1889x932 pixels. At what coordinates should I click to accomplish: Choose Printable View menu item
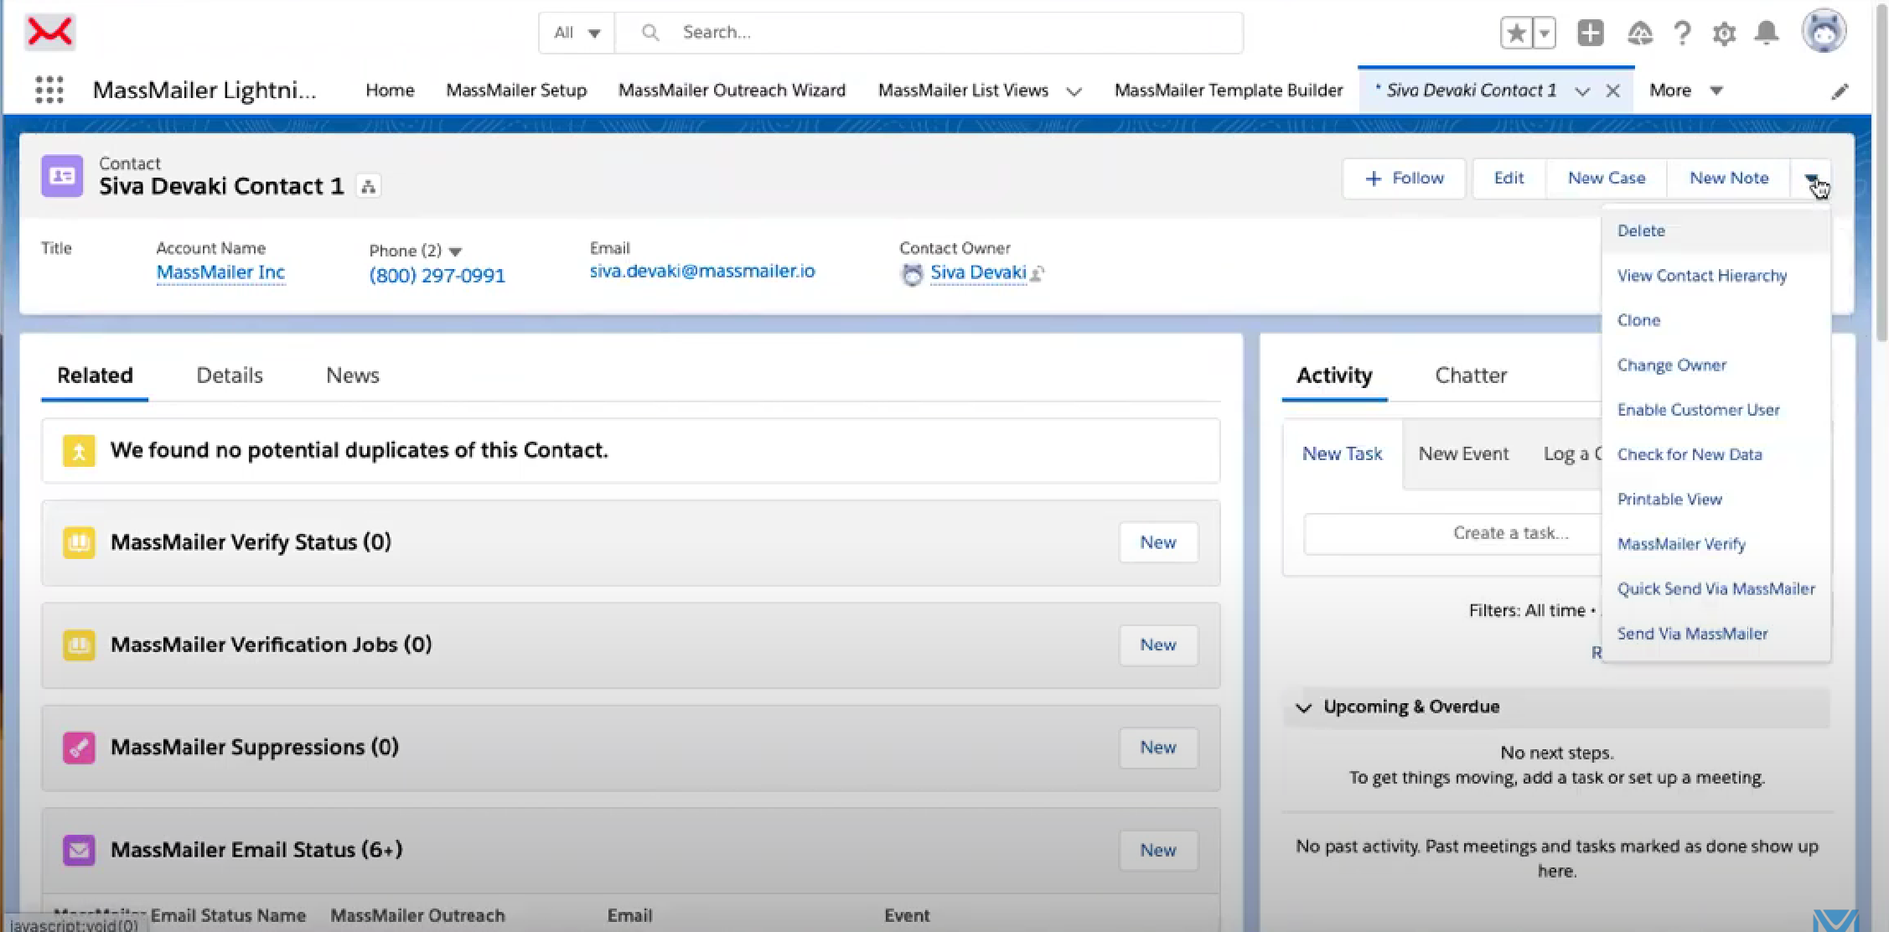[x=1716, y=500]
